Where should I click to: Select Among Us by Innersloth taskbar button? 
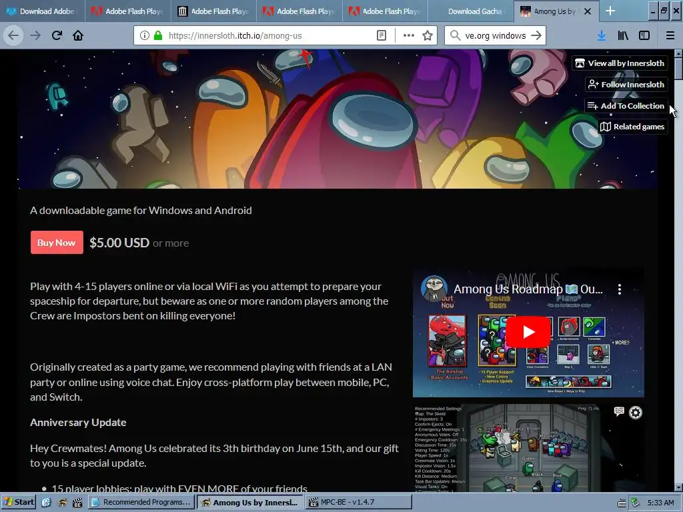(249, 502)
